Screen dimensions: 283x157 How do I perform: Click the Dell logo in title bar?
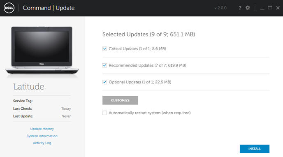tap(9, 8)
